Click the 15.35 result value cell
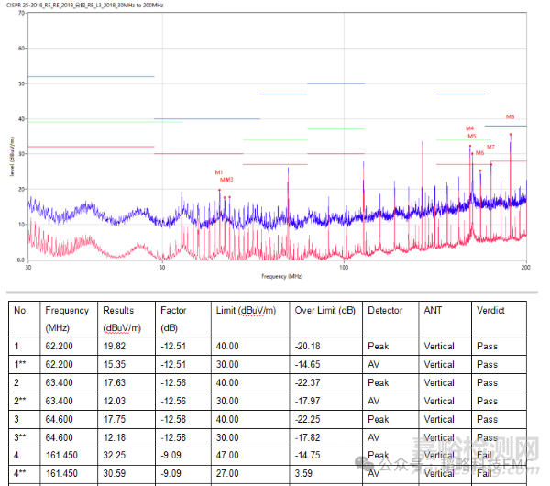This screenshot has width=550, height=486. (115, 365)
